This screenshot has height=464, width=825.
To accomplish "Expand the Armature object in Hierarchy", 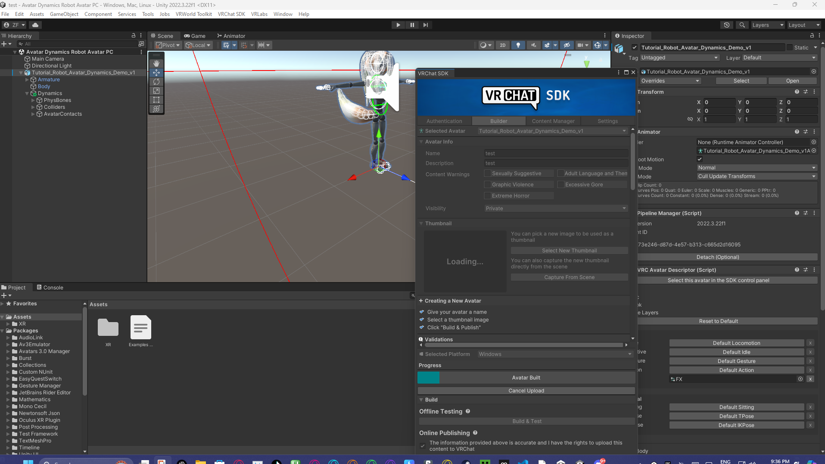I will pyautogui.click(x=27, y=80).
